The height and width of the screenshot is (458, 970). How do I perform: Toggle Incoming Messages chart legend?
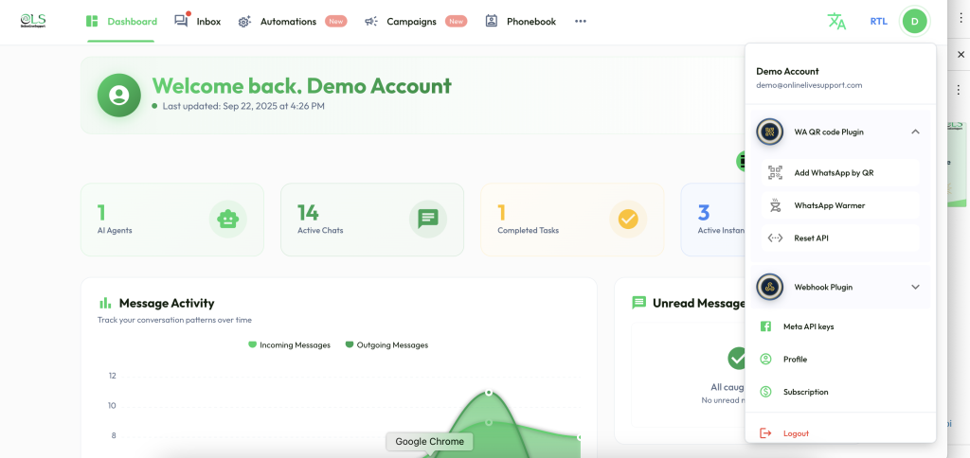[289, 345]
